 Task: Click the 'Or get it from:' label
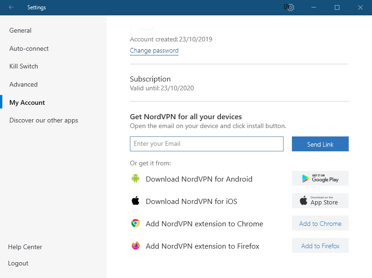pos(150,163)
